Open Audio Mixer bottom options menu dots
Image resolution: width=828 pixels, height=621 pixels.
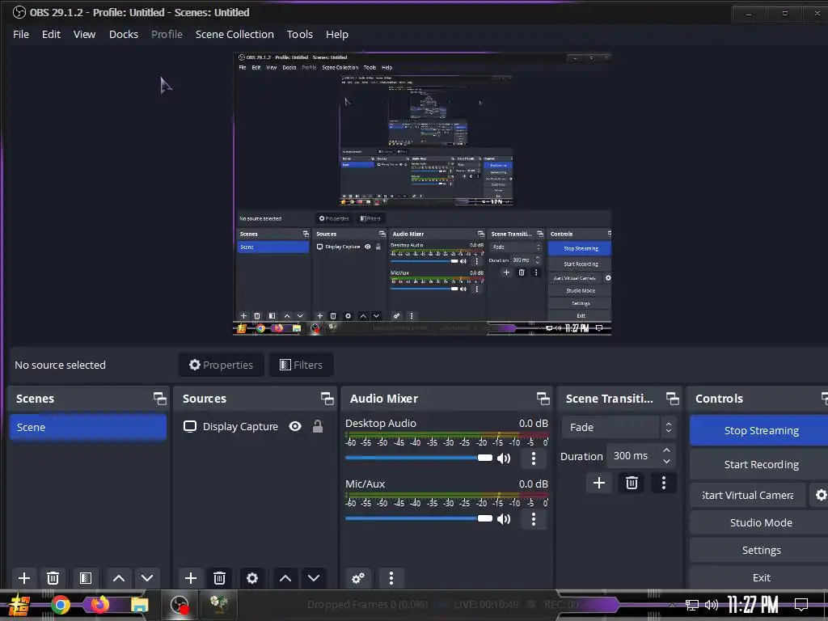(x=391, y=577)
